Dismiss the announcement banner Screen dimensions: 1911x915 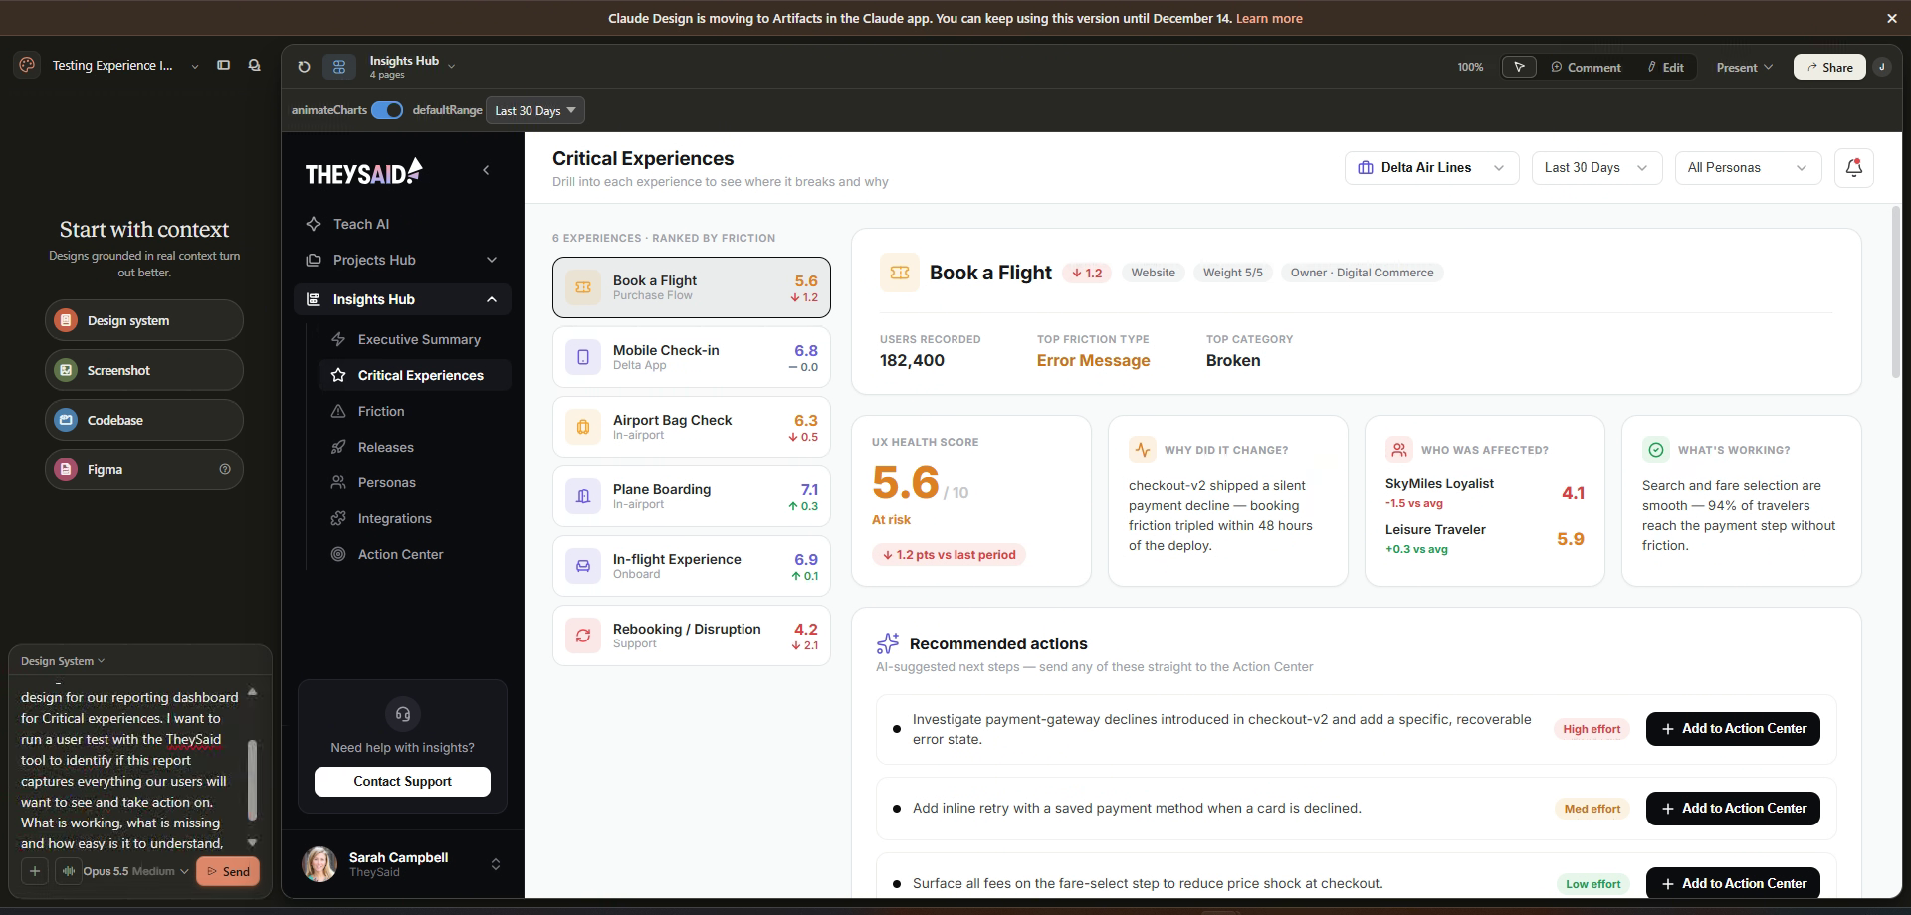click(1892, 18)
